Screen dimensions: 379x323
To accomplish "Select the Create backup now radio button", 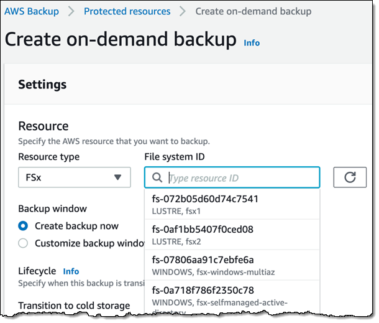I will coord(23,226).
